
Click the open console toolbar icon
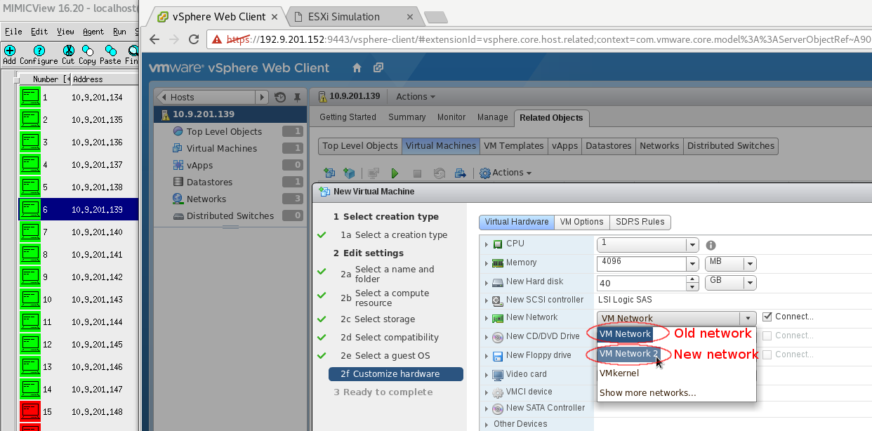click(x=374, y=173)
